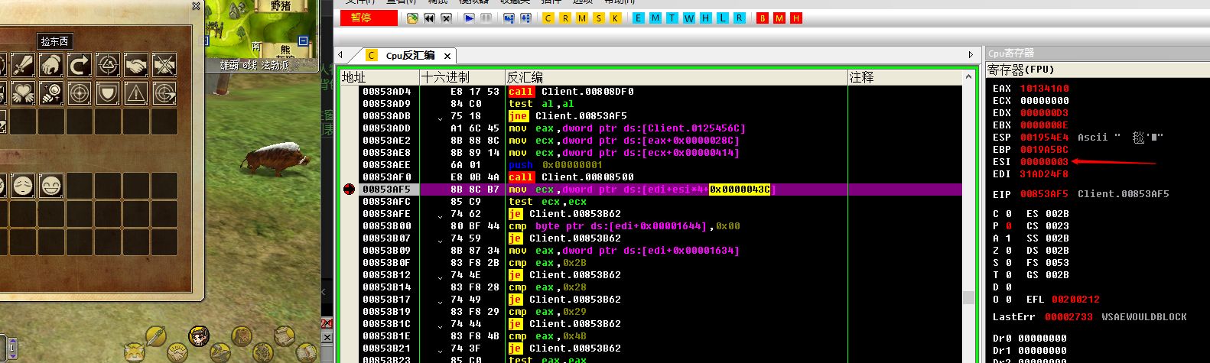Close the game action panel
1210x363 pixels.
point(196,6)
